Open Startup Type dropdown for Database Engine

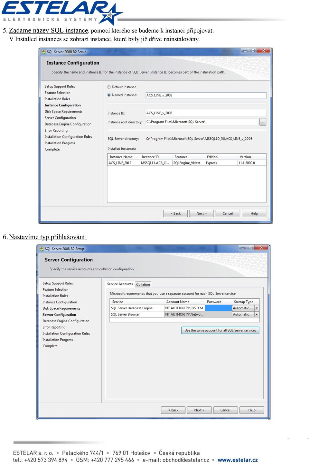click(257, 308)
